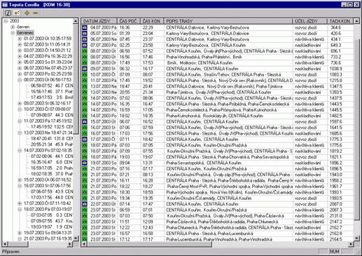Screen dimensions: 362x256
Task: Click green trip icon for 08.07.2003 17:49 row
Action: click(85, 63)
